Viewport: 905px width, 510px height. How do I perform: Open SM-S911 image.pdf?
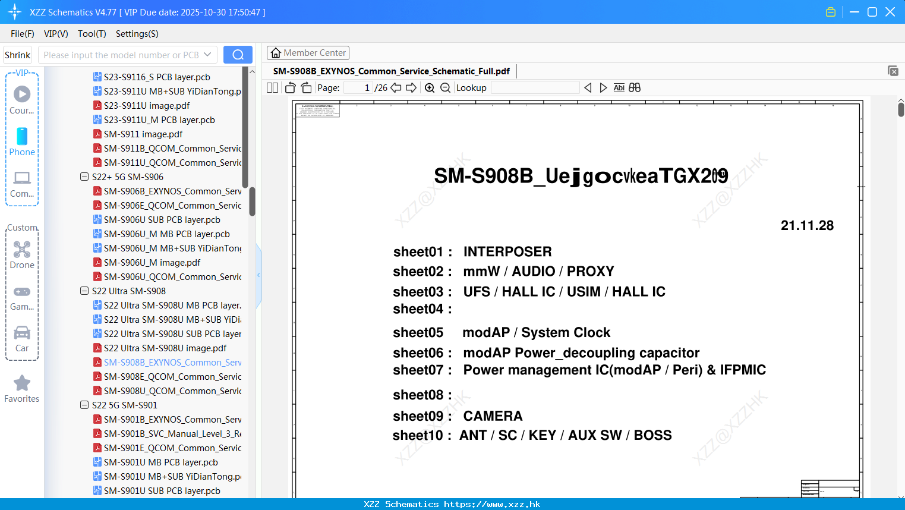(x=138, y=134)
